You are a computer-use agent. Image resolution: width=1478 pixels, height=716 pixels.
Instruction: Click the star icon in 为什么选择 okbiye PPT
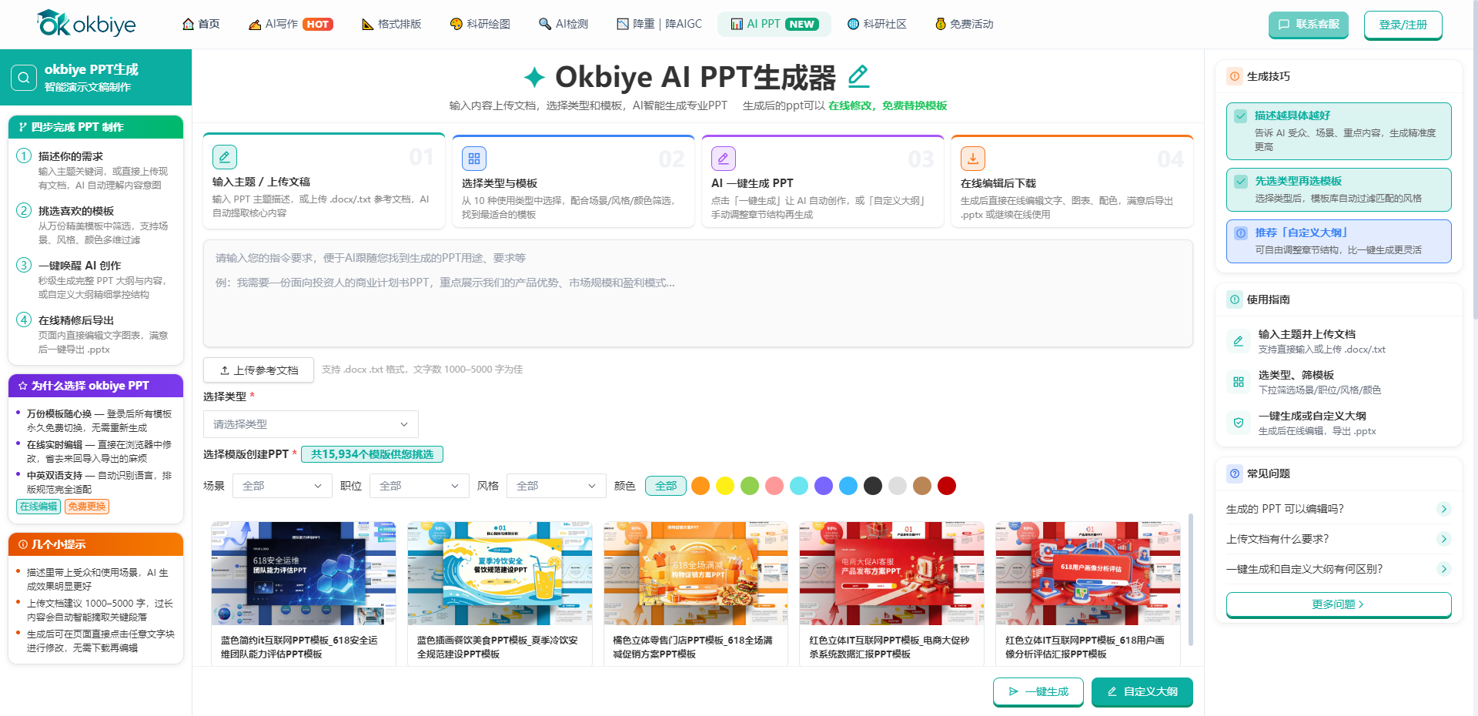22,386
